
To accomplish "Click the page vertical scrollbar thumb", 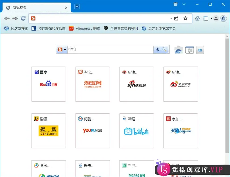I will [227, 96].
